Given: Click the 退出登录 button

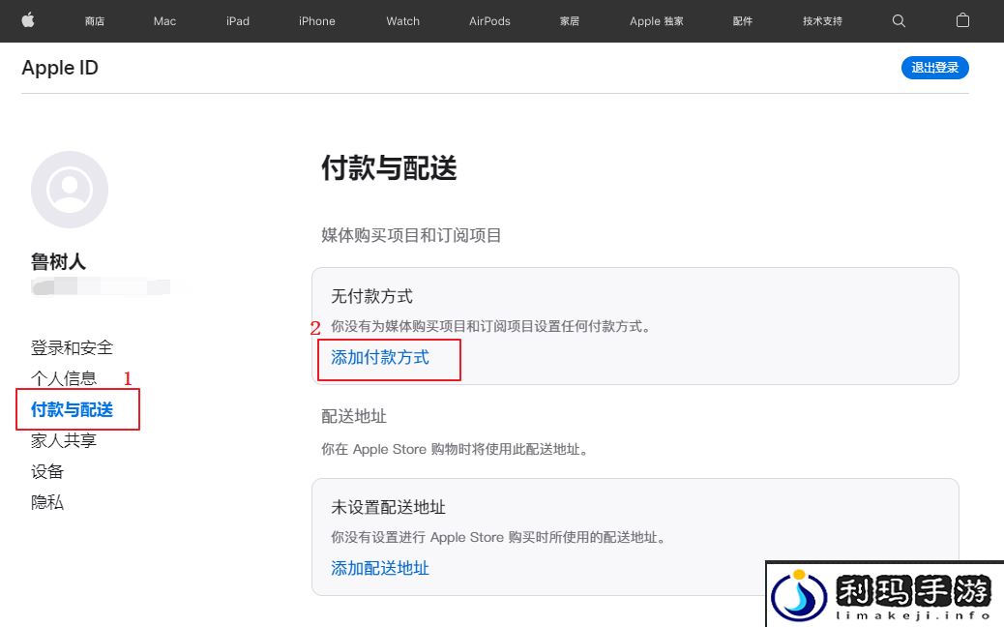Looking at the screenshot, I should pos(935,67).
